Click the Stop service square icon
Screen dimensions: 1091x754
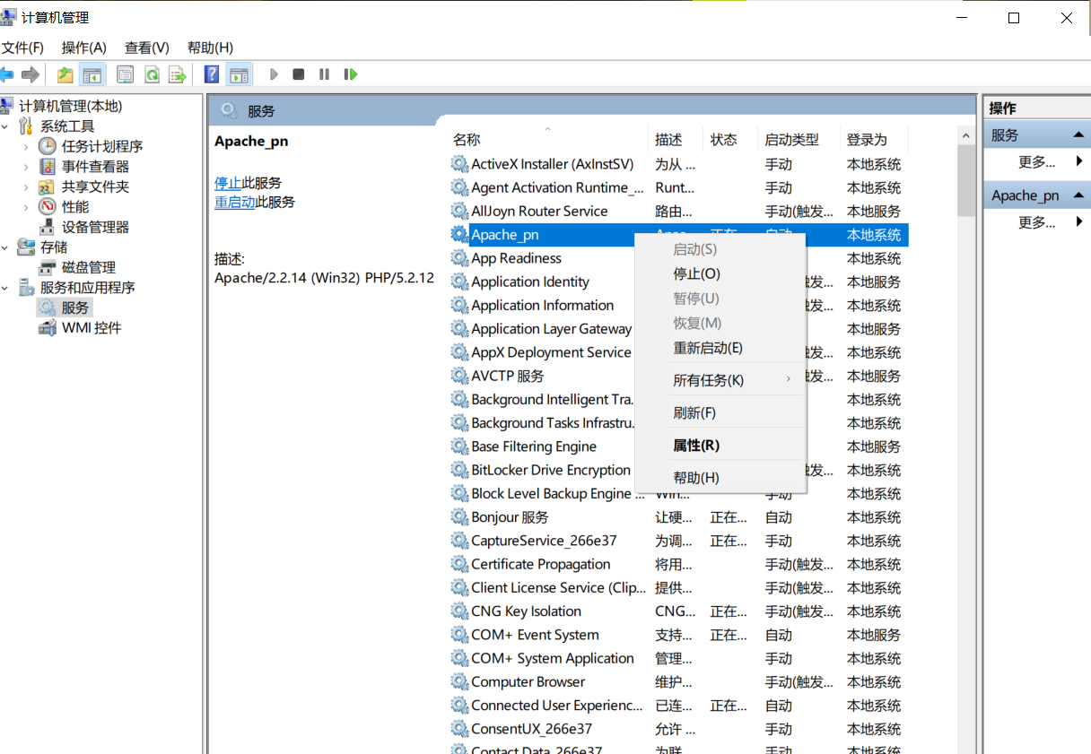pyautogui.click(x=299, y=74)
